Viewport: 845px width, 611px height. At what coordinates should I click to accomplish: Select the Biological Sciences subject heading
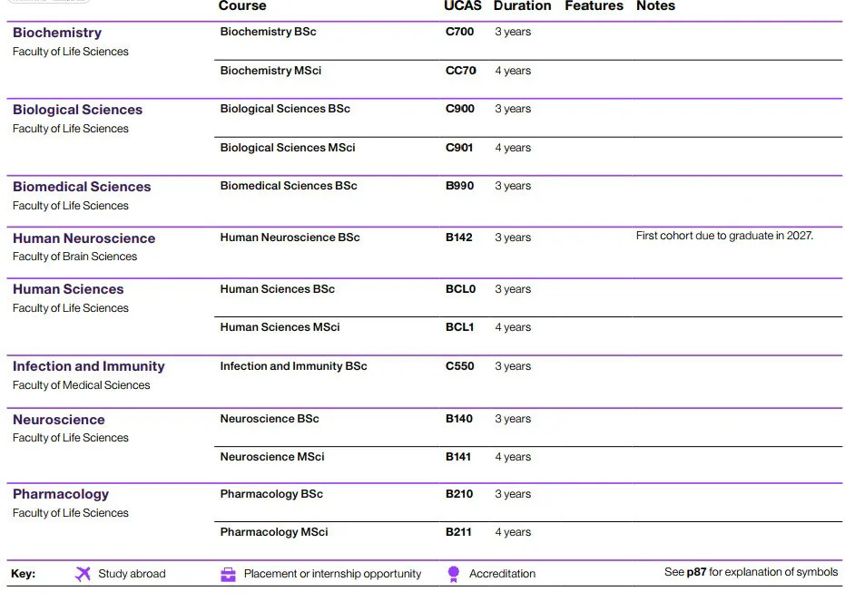[x=78, y=110]
